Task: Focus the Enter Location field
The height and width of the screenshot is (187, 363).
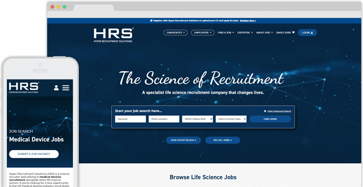Action: 164,119
